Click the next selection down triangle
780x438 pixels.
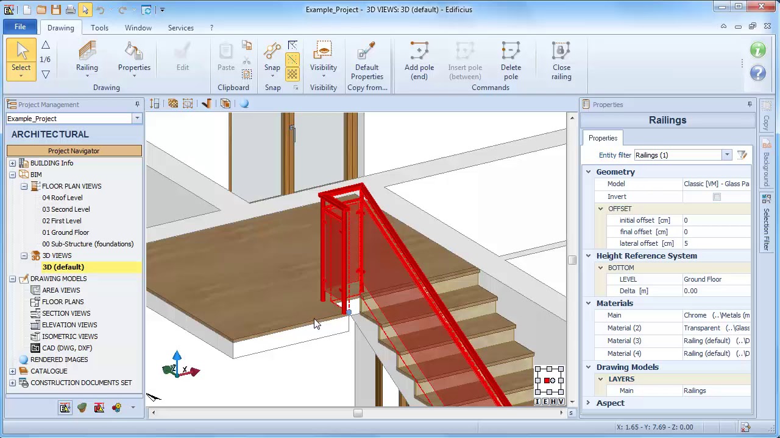coord(46,74)
